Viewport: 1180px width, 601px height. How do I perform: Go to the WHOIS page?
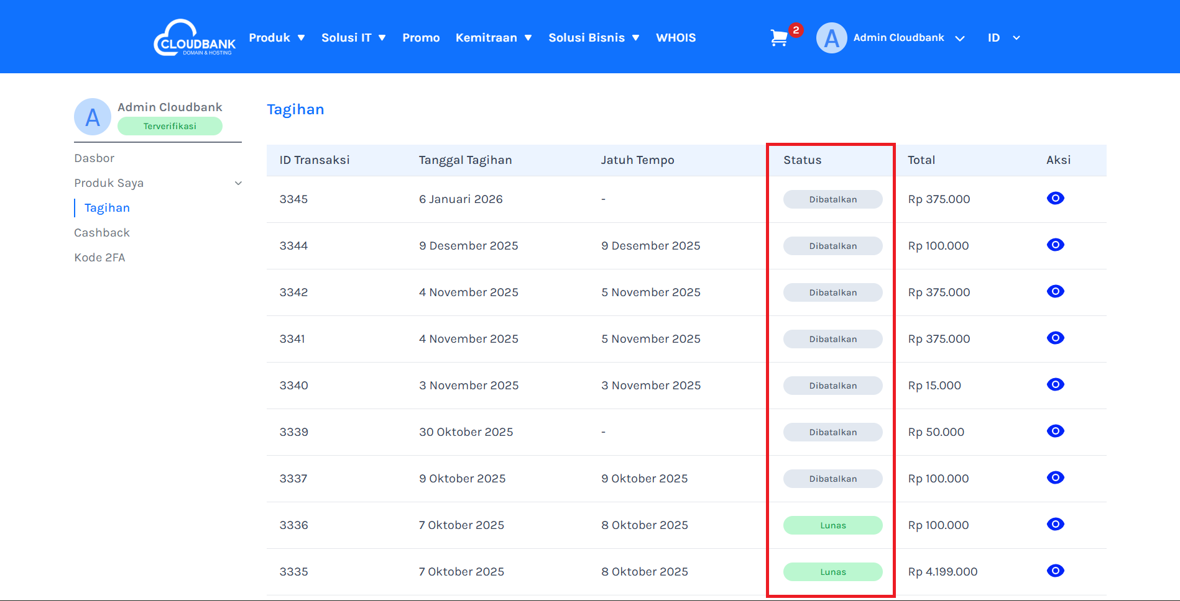[676, 38]
